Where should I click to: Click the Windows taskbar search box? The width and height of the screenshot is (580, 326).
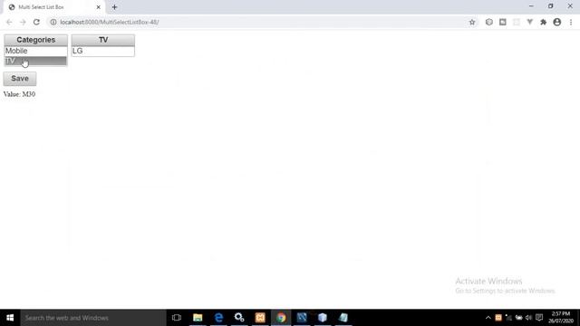(93, 318)
